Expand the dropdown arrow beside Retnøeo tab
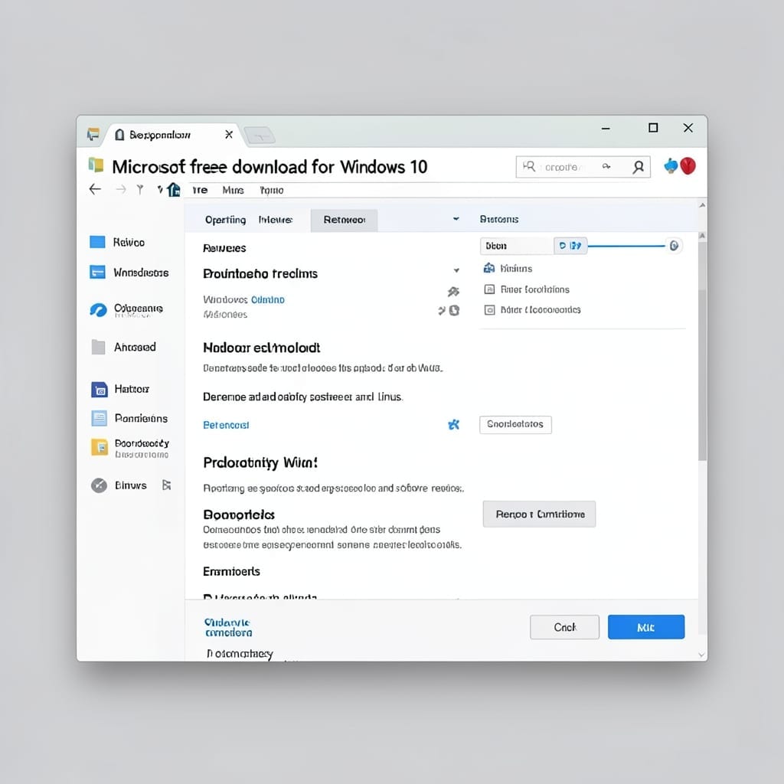This screenshot has height=784, width=784. 456,219
